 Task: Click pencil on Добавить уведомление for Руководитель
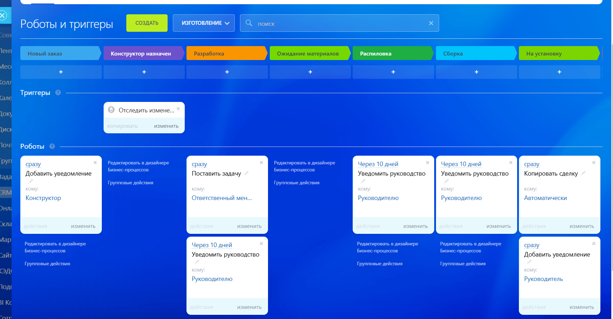point(529,262)
